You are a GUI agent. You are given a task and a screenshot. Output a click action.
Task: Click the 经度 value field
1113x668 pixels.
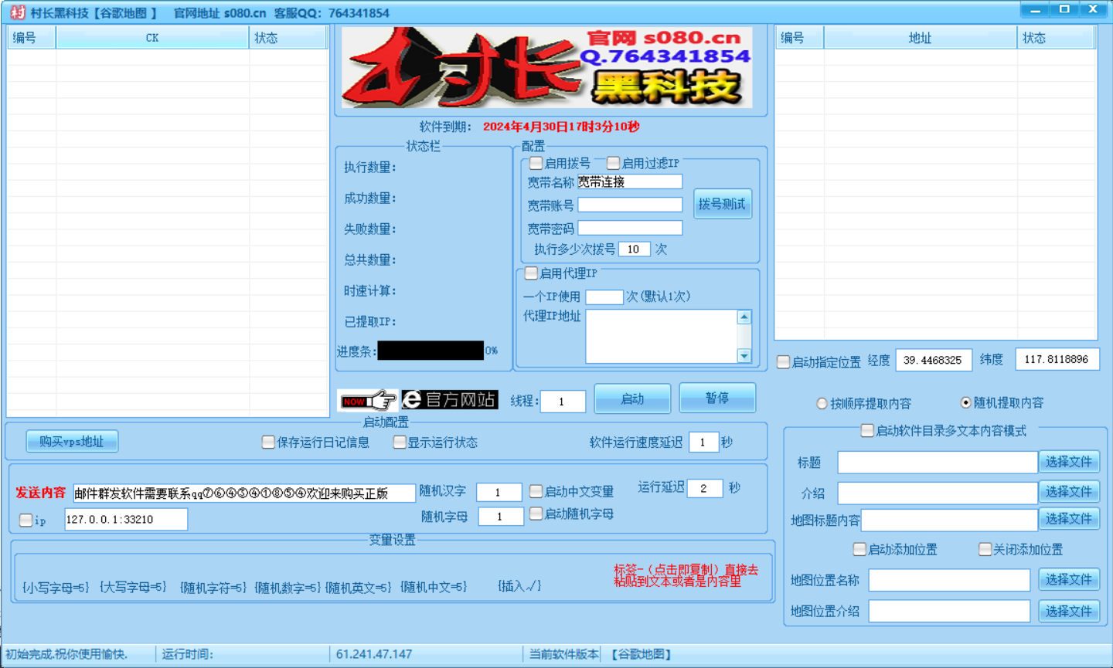(x=934, y=360)
